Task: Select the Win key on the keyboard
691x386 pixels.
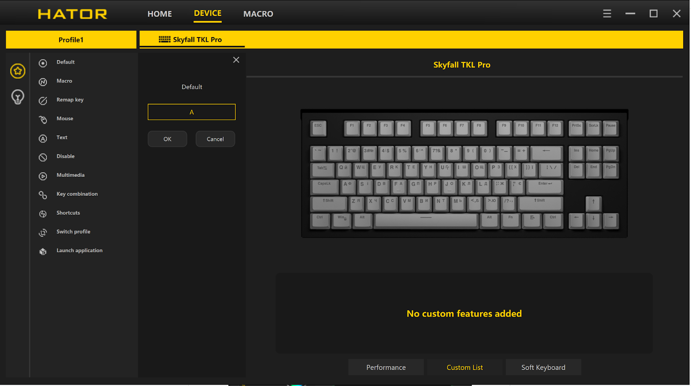Action: [x=341, y=220]
